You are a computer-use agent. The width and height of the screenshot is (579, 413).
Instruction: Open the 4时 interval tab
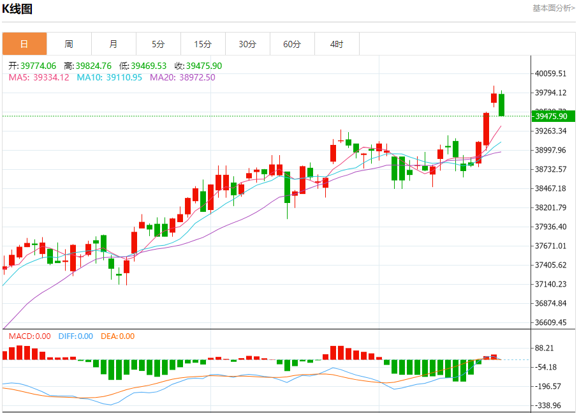[x=337, y=44]
